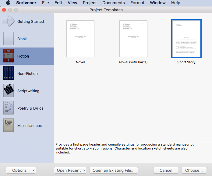Image resolution: width=212 pixels, height=176 pixels.
Task: Open the Project menu
Action: tap(90, 3)
